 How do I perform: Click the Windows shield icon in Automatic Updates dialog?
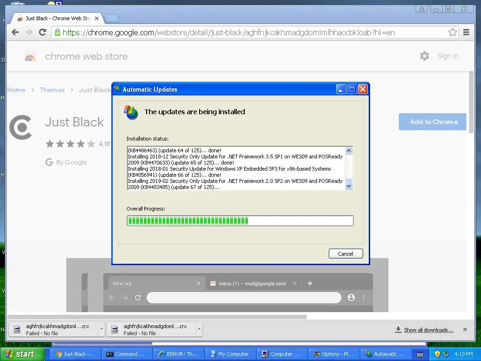coord(131,112)
